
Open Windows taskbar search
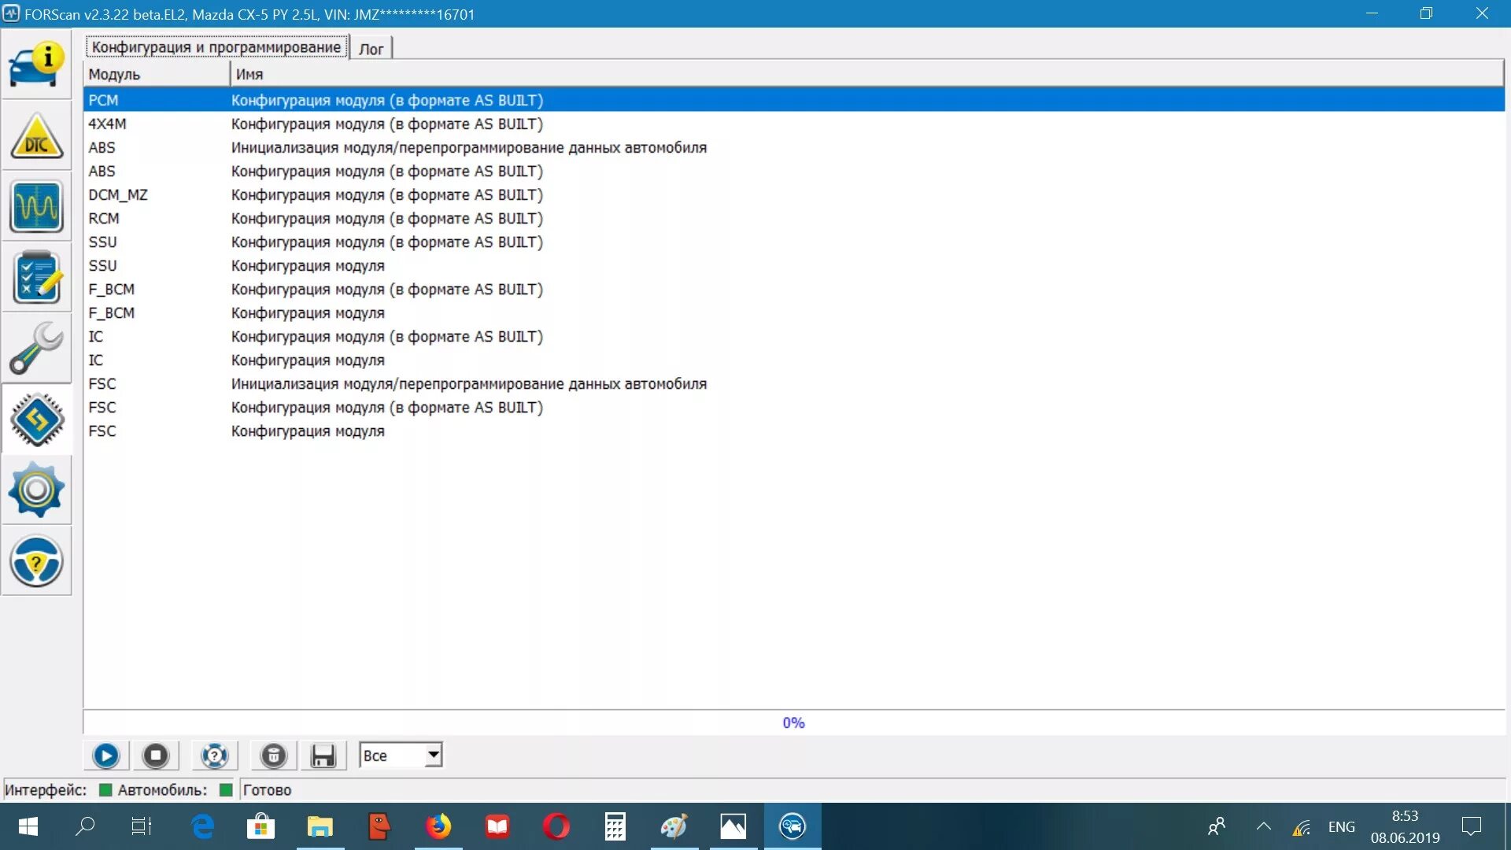coord(85,826)
